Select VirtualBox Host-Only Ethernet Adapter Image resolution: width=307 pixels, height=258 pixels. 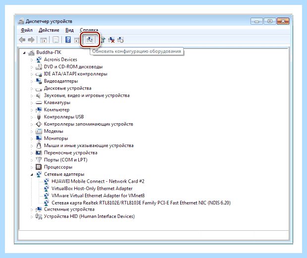92,189
